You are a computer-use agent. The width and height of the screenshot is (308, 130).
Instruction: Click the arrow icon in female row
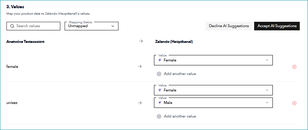click(140, 67)
